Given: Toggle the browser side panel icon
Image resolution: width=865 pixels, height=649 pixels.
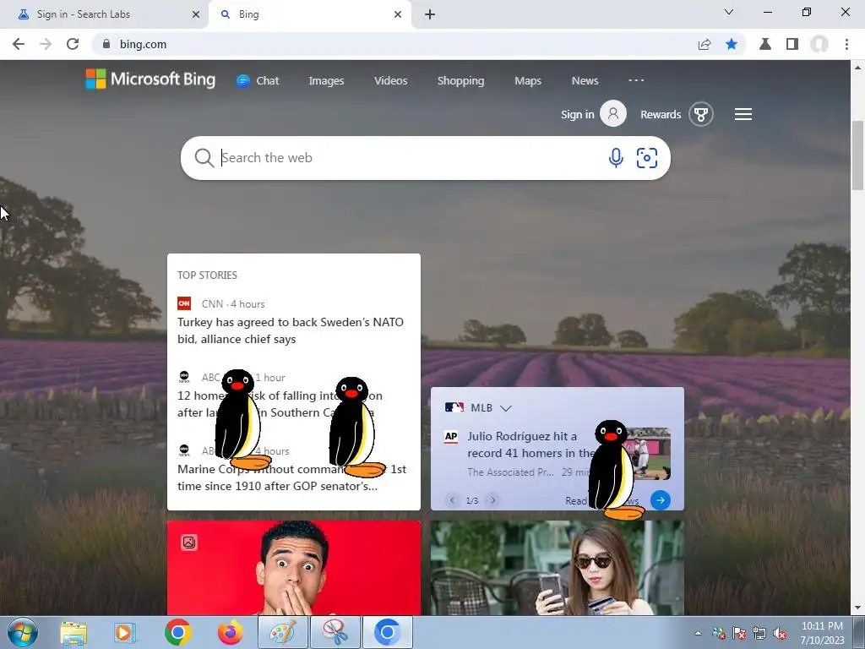Looking at the screenshot, I should click(x=792, y=44).
